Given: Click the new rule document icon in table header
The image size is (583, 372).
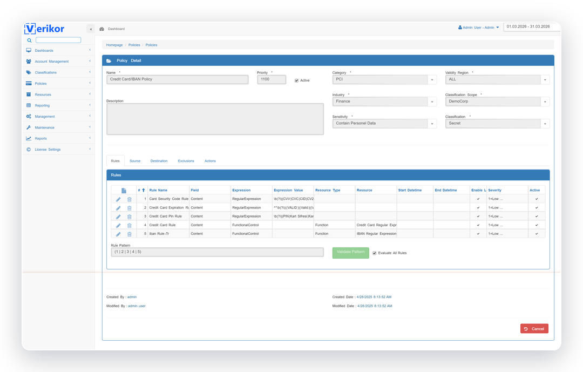Looking at the screenshot, I should click(124, 191).
